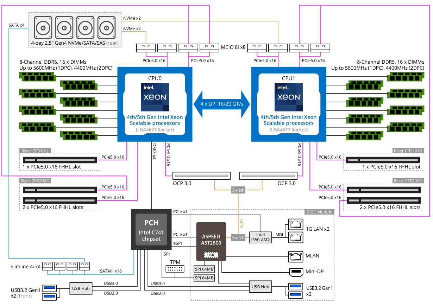Click the Switch box between the OCP 3.0 slots
This screenshot has height=306, width=433.
(238, 190)
